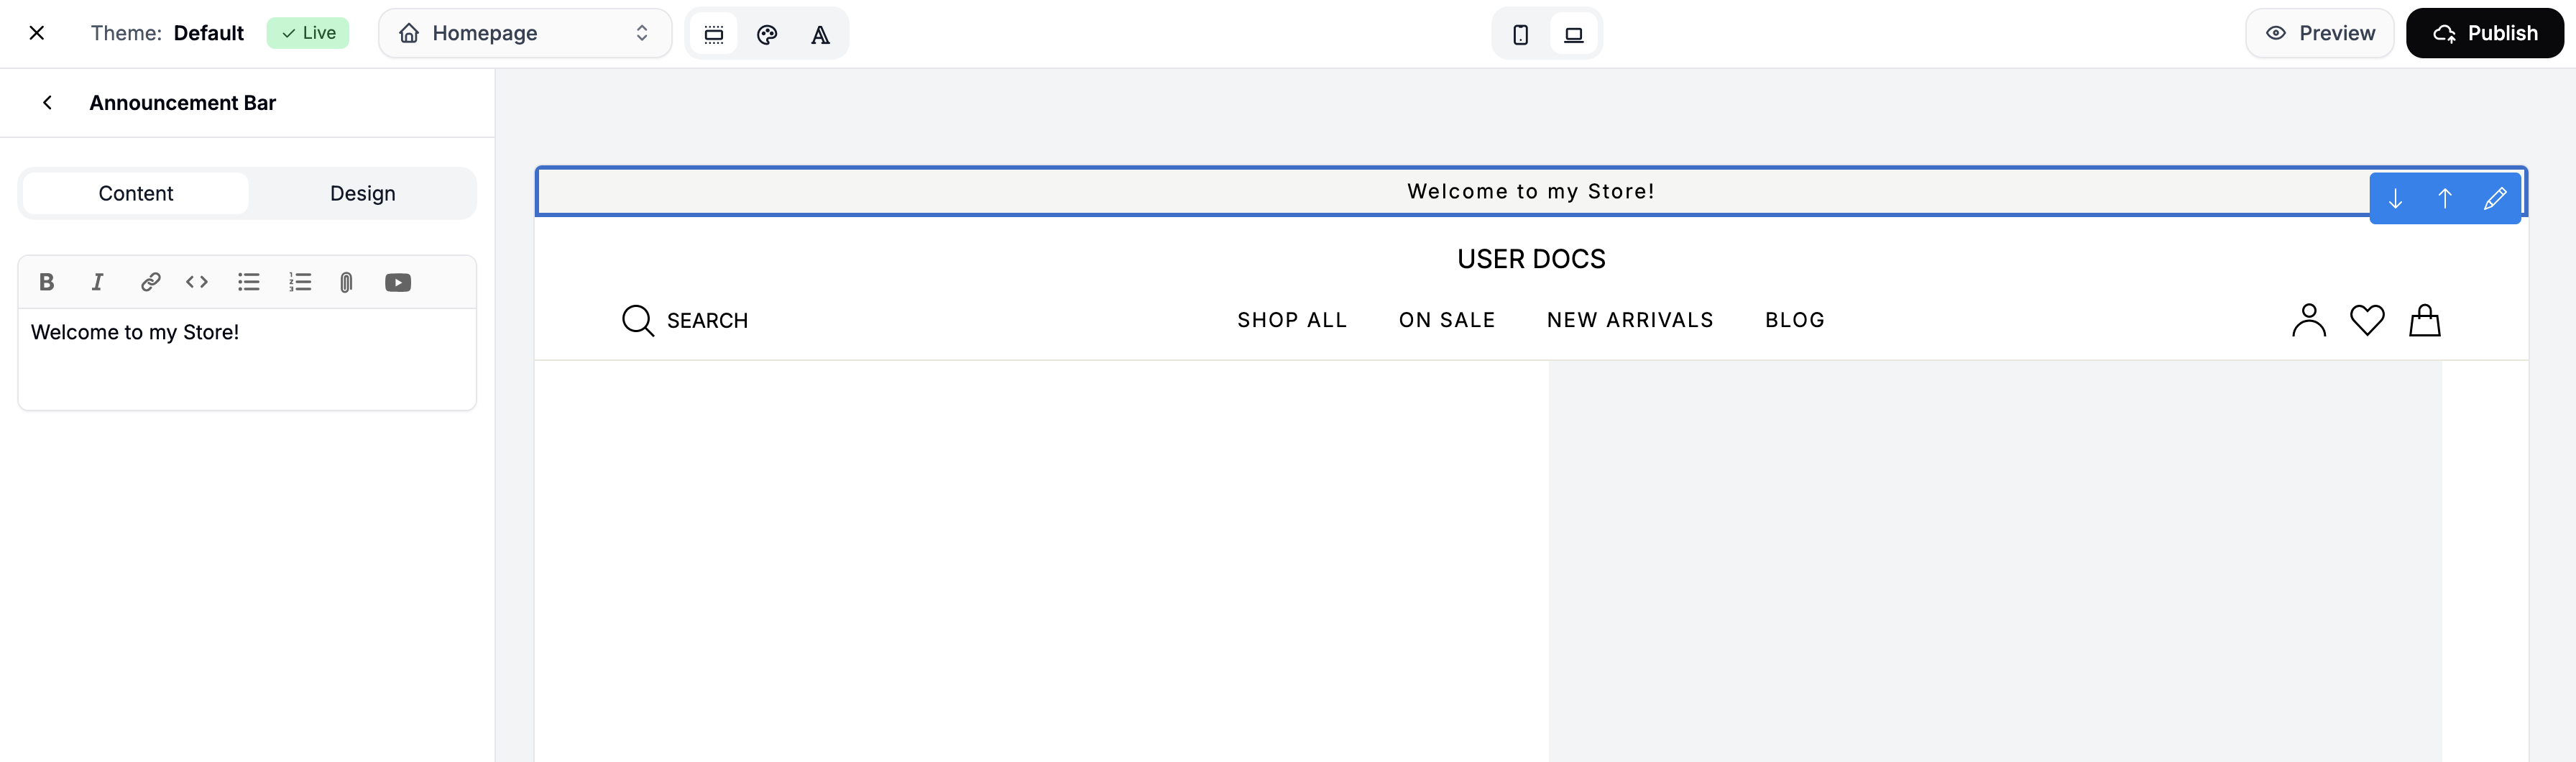Switch to the Design tab

363,193
